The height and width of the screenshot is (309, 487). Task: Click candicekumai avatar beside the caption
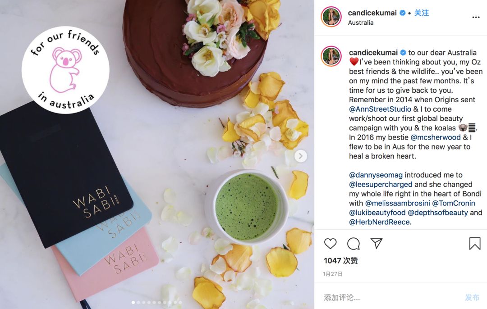(331, 56)
